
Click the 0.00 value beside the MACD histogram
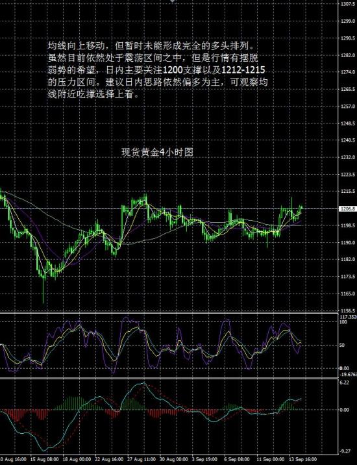(x=345, y=410)
